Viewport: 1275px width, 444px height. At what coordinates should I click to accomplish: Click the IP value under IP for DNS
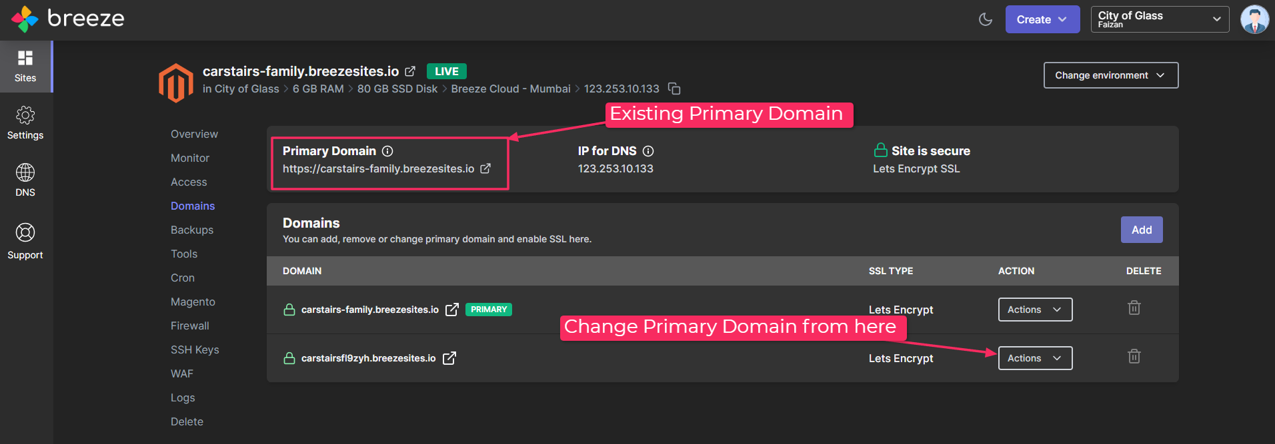(x=615, y=168)
